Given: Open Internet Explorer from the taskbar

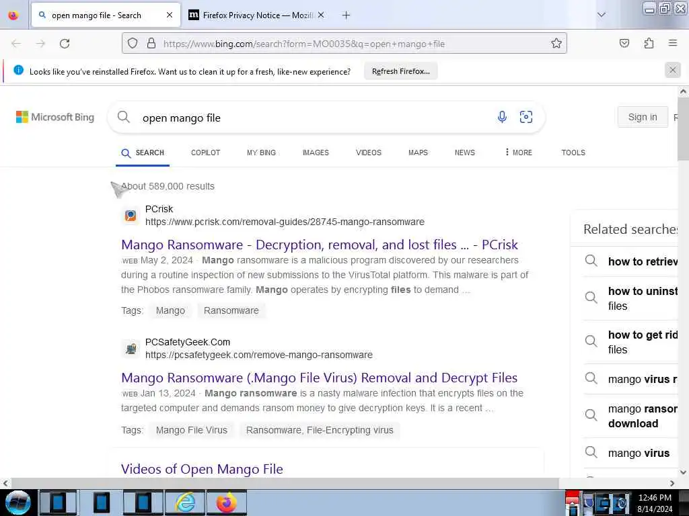Looking at the screenshot, I should pyautogui.click(x=185, y=503).
